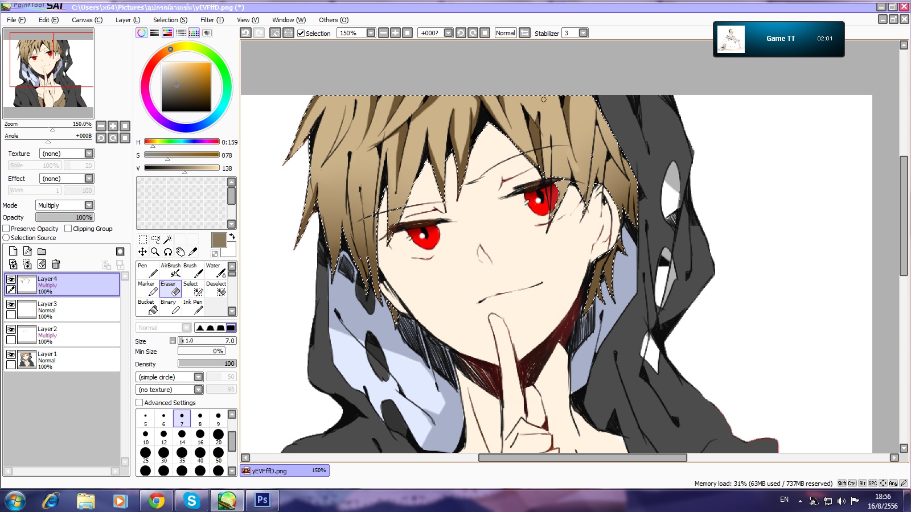Activate the move tool
The width and height of the screenshot is (911, 512).
142,252
